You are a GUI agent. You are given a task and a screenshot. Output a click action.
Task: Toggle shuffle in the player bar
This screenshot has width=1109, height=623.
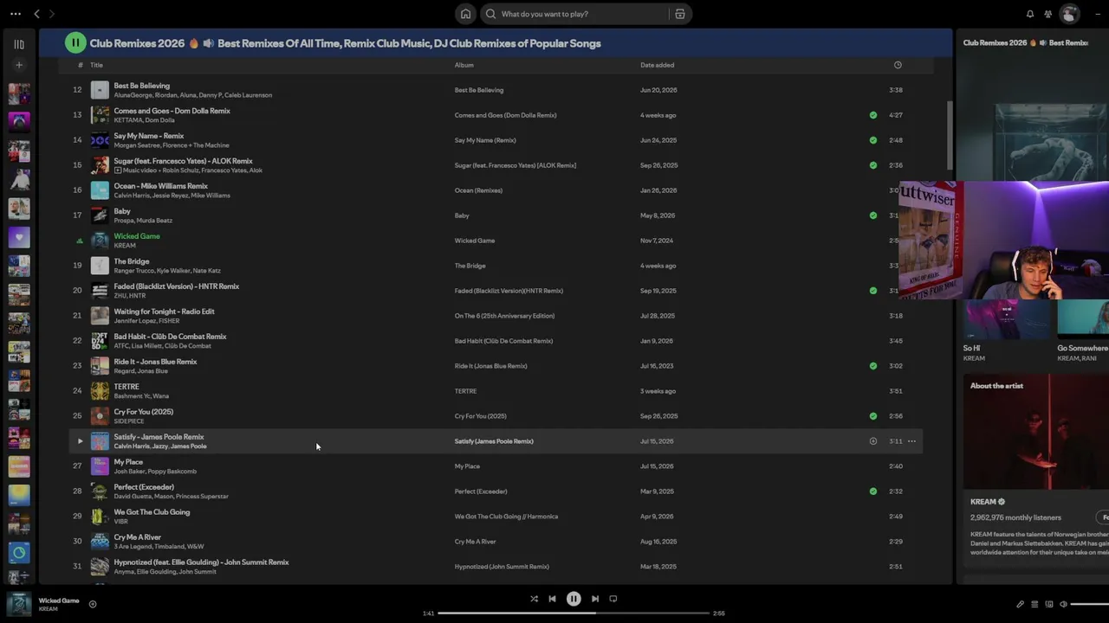pos(534,599)
